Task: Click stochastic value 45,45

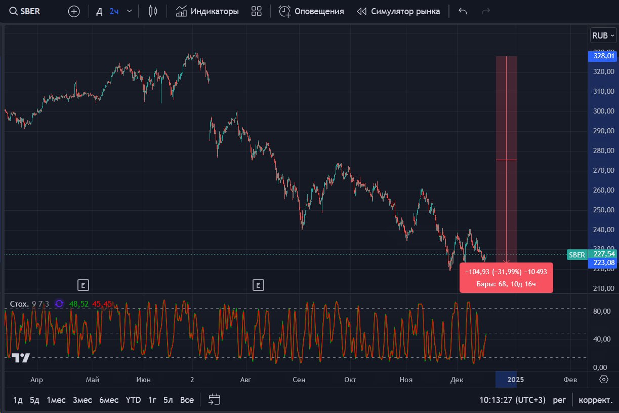Action: [x=102, y=304]
